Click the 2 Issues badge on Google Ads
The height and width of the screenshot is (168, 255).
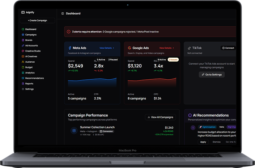(173, 60)
